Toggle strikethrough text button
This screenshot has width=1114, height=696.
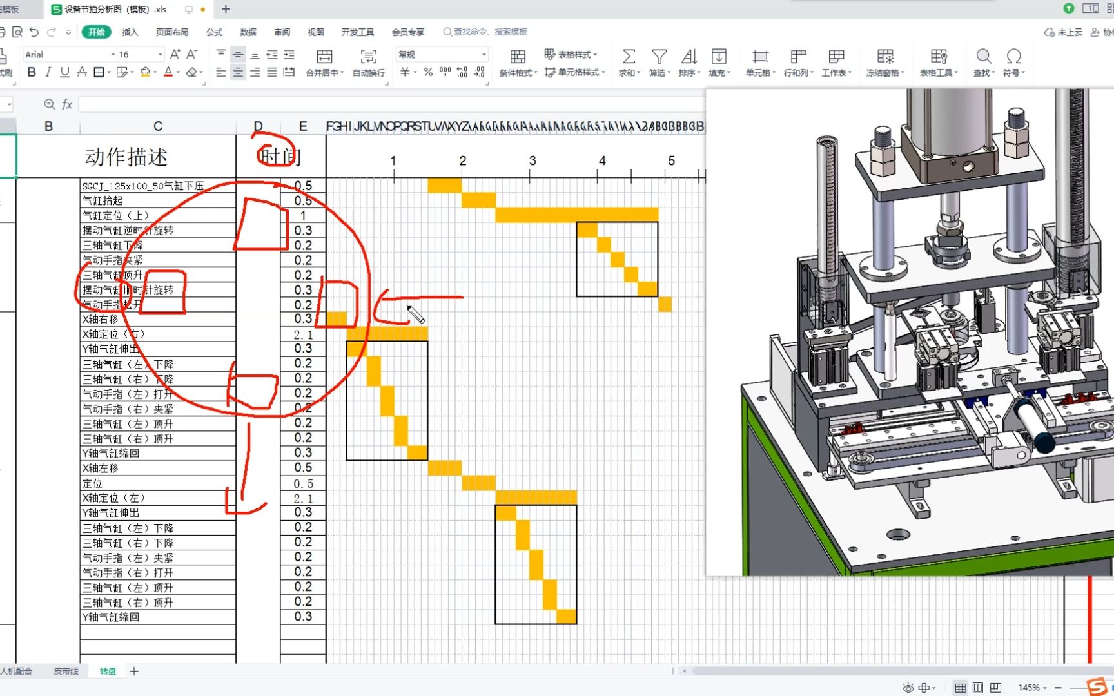(82, 72)
